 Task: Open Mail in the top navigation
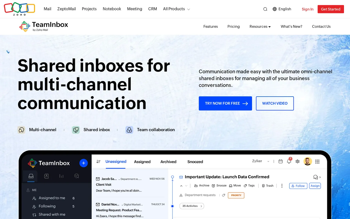[47, 9]
